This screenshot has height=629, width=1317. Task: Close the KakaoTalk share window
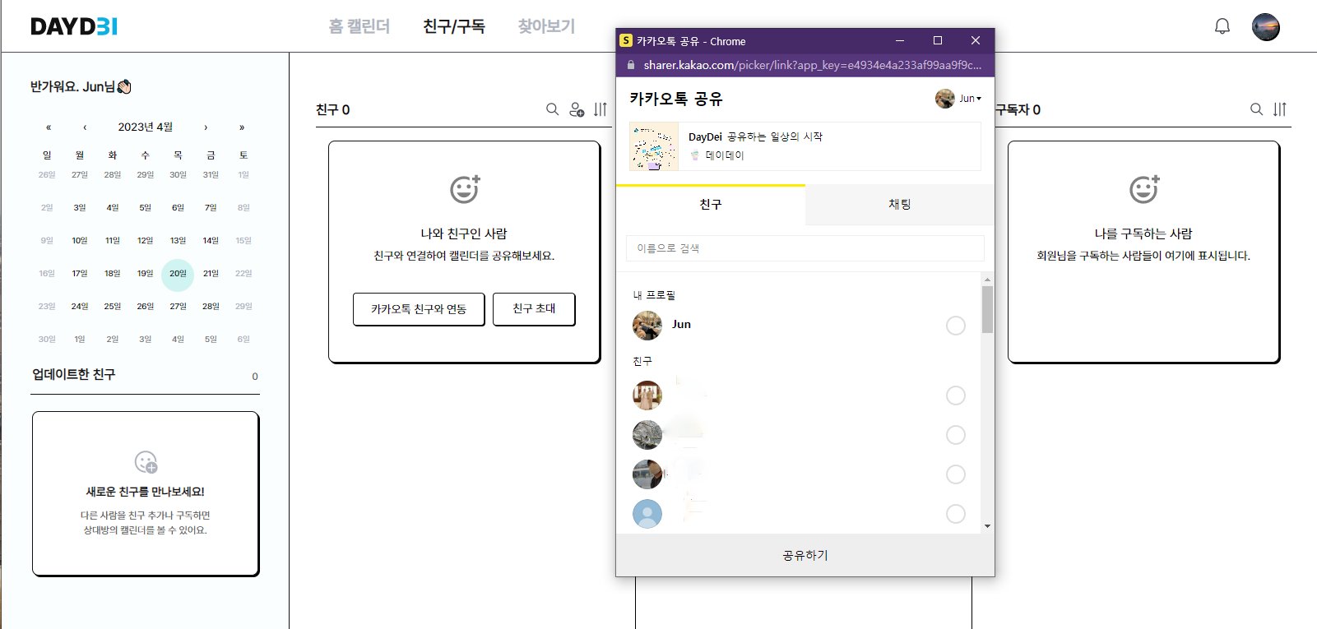[976, 40]
